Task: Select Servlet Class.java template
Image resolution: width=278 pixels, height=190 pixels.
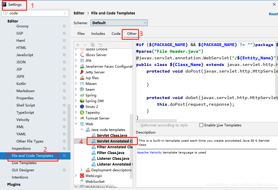Action: coord(112,135)
